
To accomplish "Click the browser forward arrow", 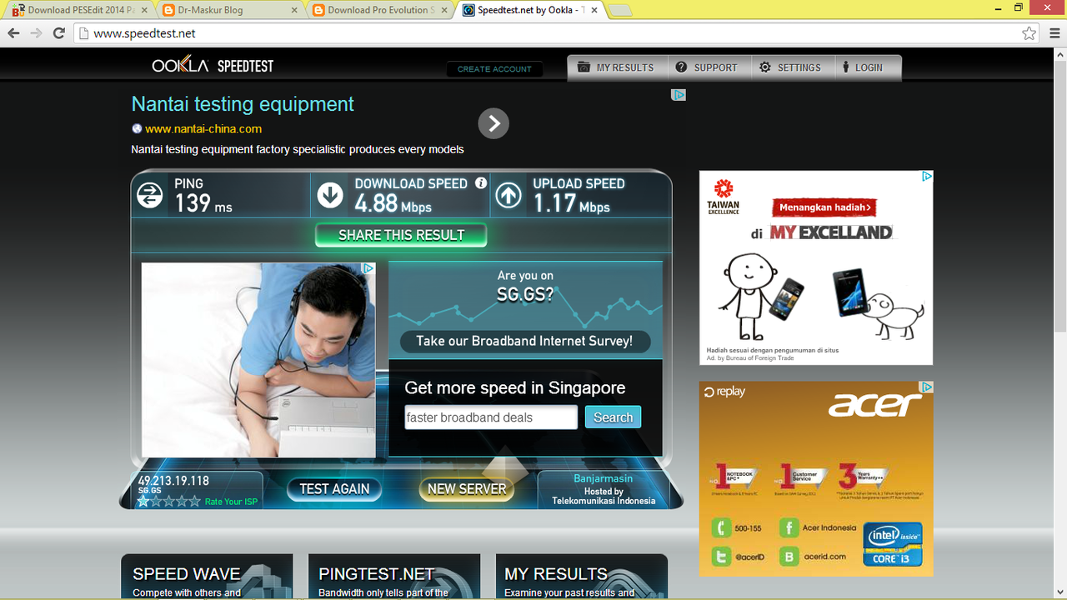I will 36,33.
